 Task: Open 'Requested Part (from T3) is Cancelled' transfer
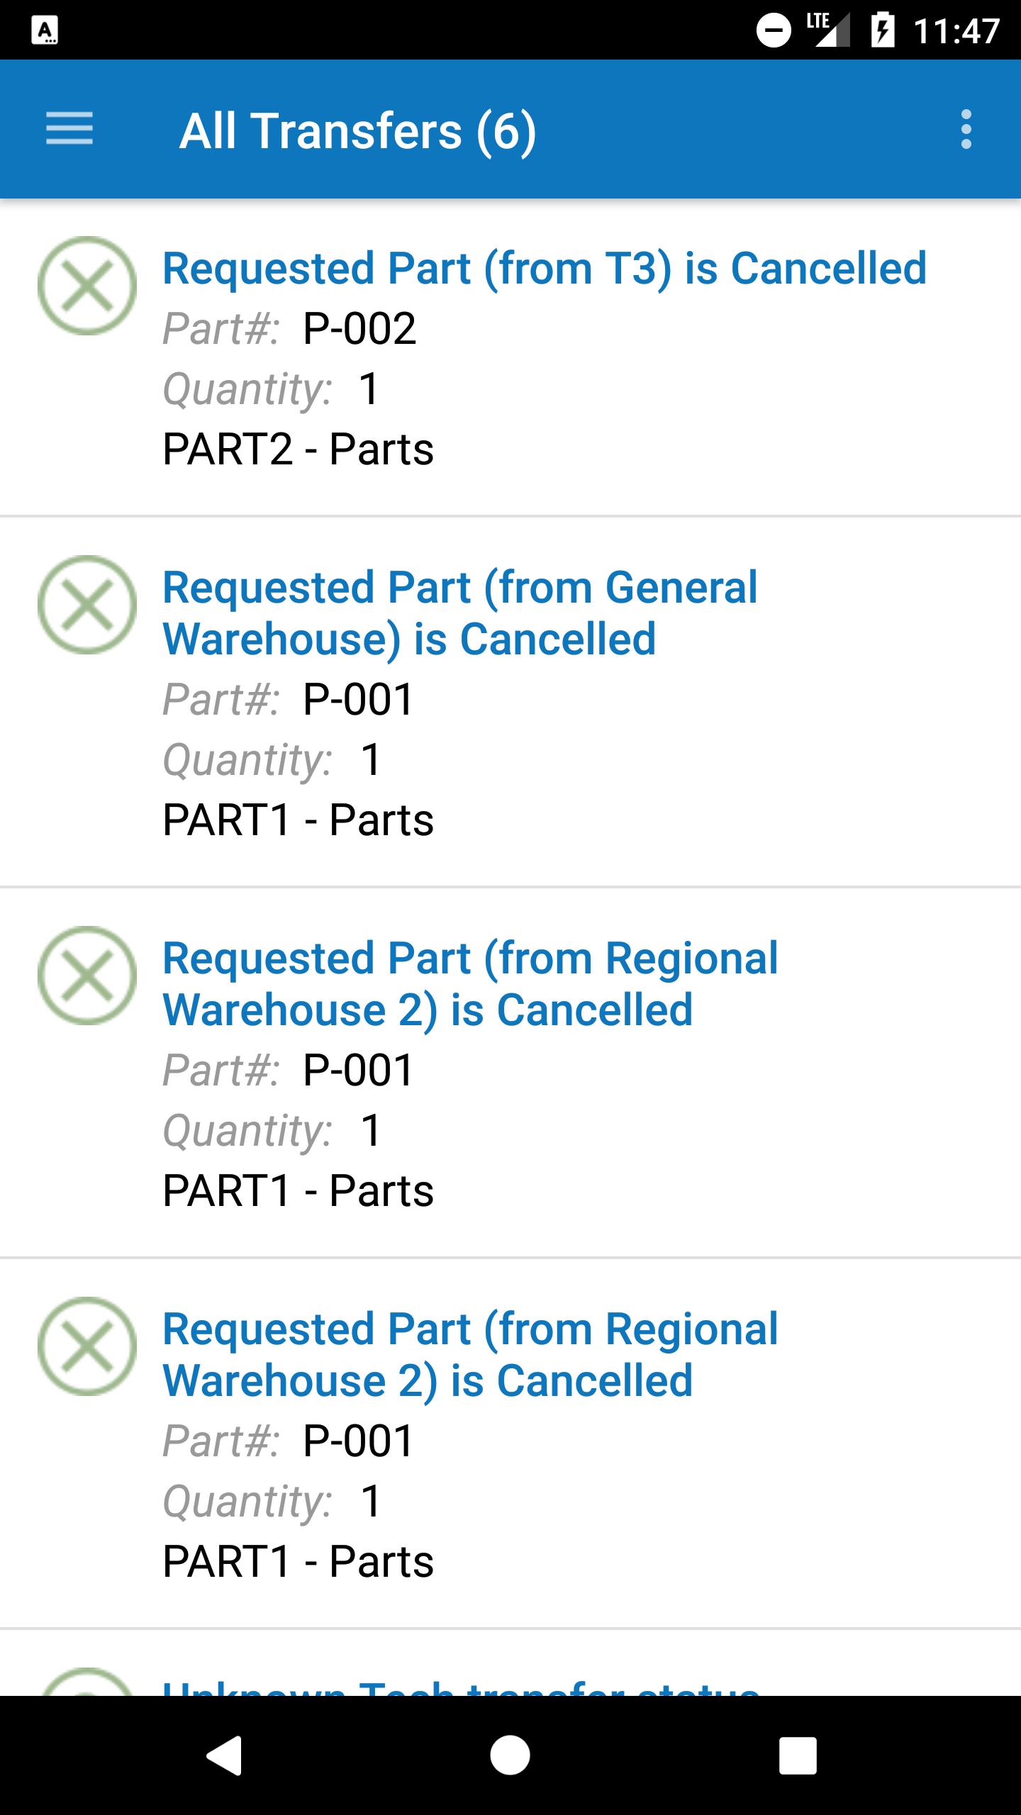pyautogui.click(x=545, y=269)
